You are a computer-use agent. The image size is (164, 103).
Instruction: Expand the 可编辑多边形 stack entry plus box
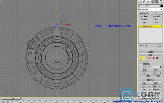pyautogui.click(x=140, y=26)
